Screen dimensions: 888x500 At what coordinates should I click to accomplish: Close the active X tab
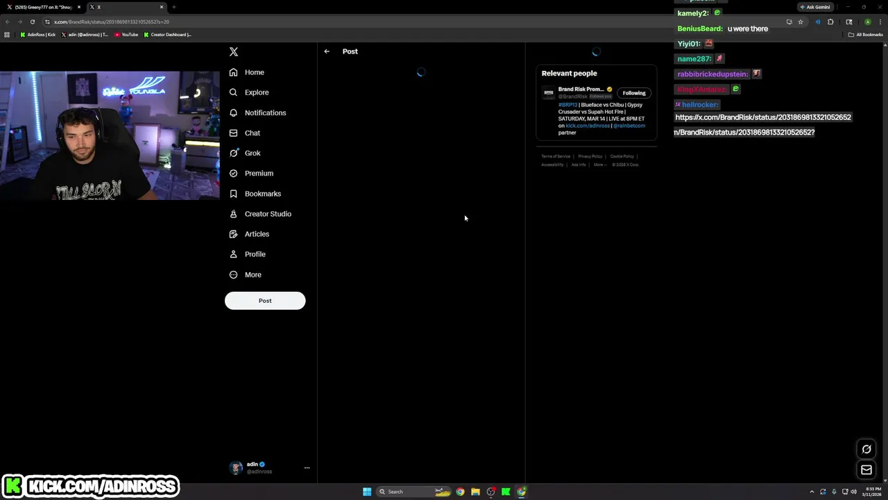(x=162, y=7)
